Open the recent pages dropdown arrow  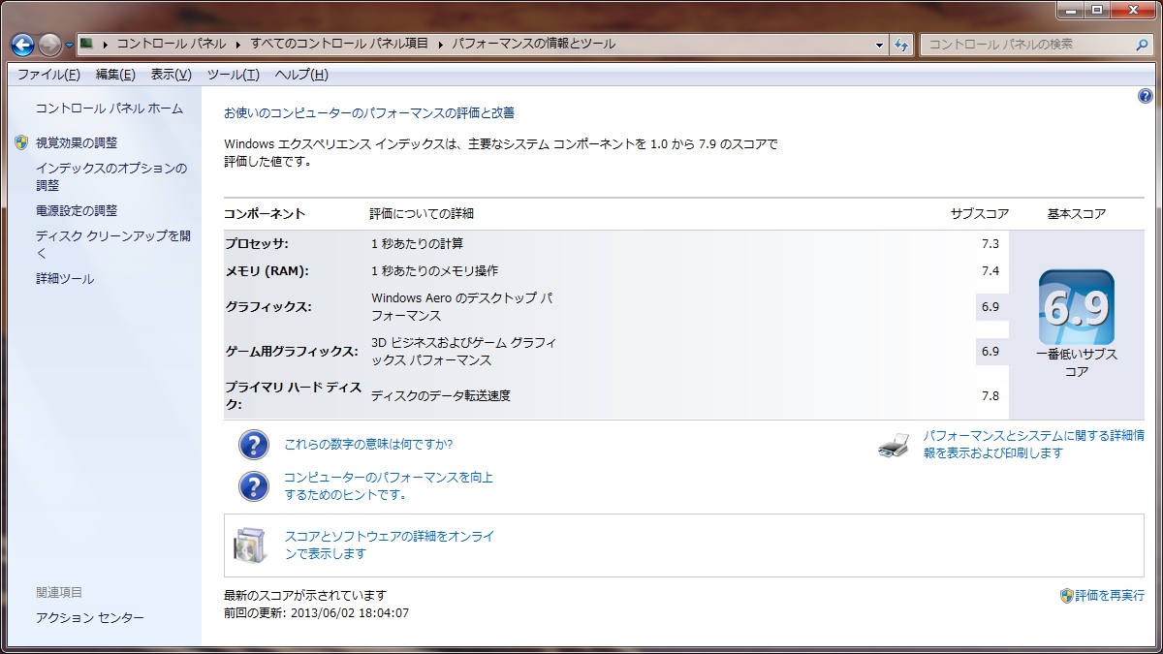tap(70, 46)
